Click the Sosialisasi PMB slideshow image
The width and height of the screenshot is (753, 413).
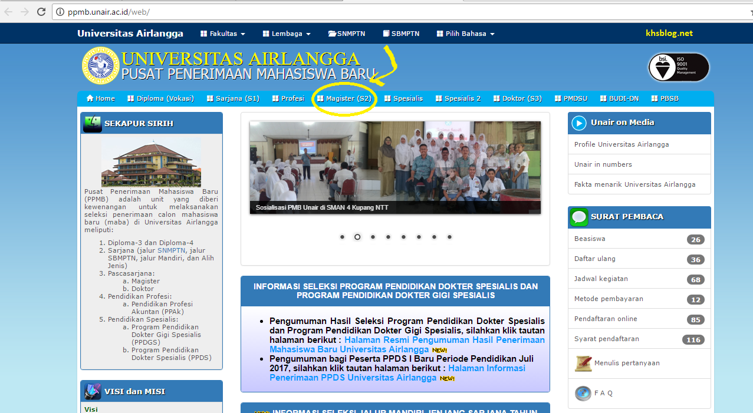tap(394, 167)
